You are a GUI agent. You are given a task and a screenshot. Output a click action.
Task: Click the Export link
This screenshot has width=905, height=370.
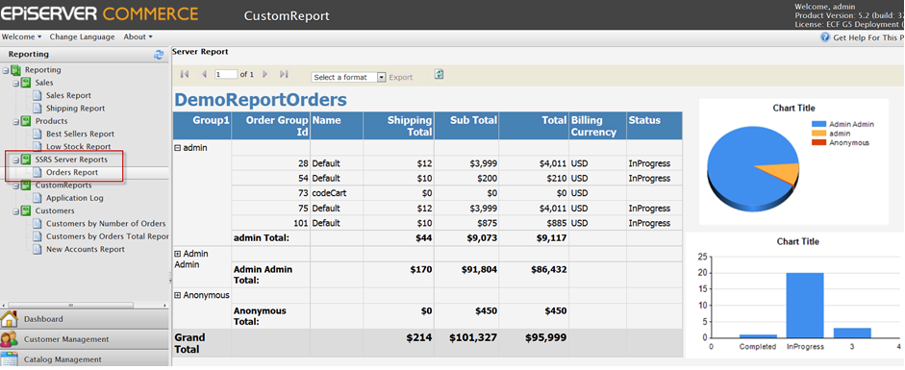click(x=401, y=77)
